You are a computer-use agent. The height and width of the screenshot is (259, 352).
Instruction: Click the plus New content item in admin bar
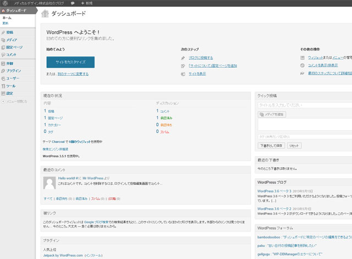click(x=87, y=3)
